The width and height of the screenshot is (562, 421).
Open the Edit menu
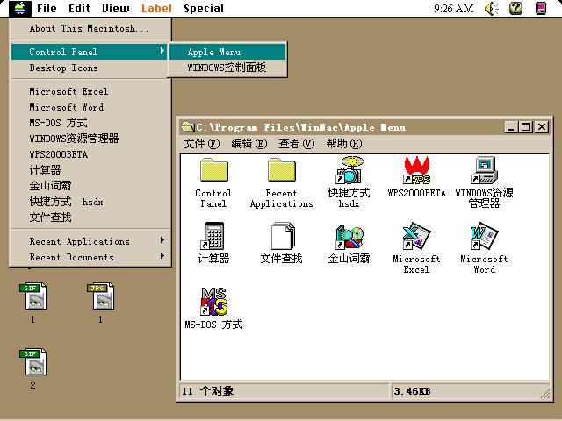click(x=79, y=8)
